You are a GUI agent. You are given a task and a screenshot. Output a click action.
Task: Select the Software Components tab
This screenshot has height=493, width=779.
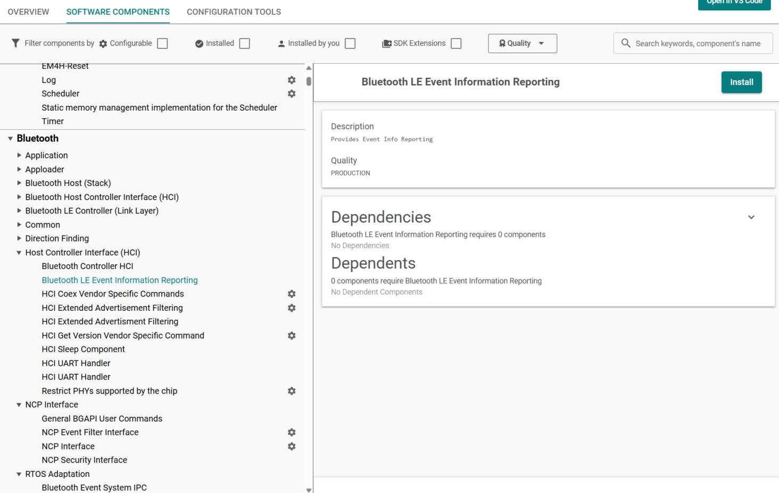pyautogui.click(x=118, y=12)
